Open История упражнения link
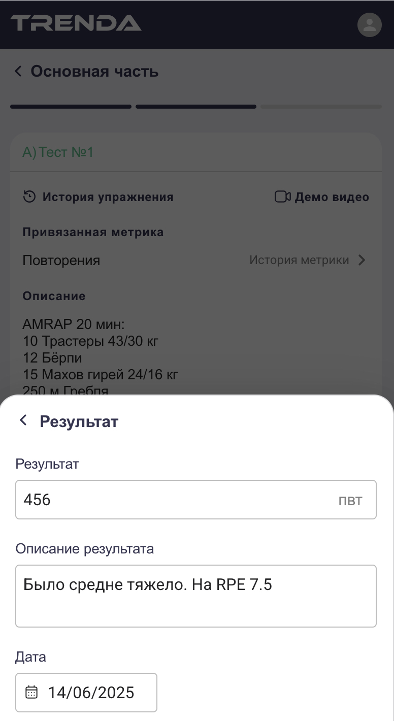The image size is (394, 721). (108, 197)
